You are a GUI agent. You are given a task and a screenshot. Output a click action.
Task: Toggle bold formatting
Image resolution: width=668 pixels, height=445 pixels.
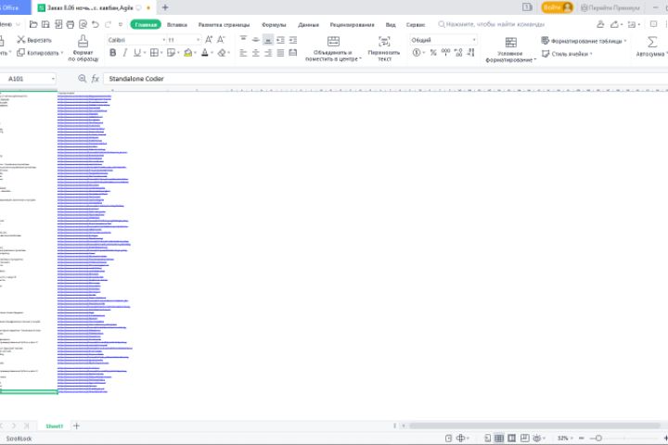click(x=112, y=53)
